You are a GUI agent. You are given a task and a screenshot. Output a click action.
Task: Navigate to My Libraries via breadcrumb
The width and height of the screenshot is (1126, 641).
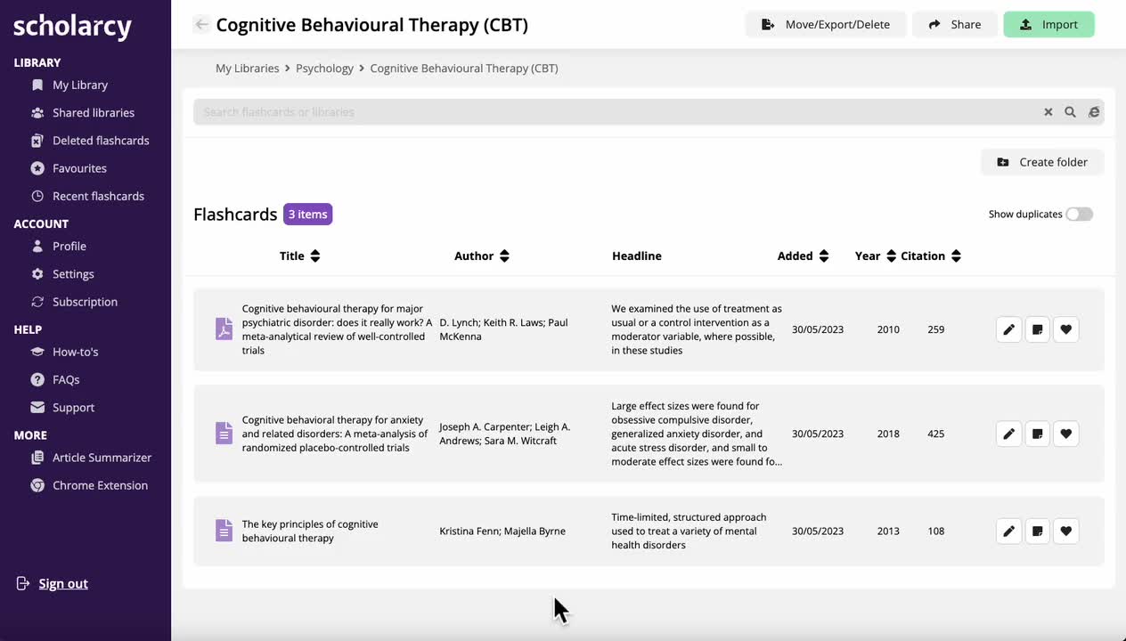(x=247, y=68)
